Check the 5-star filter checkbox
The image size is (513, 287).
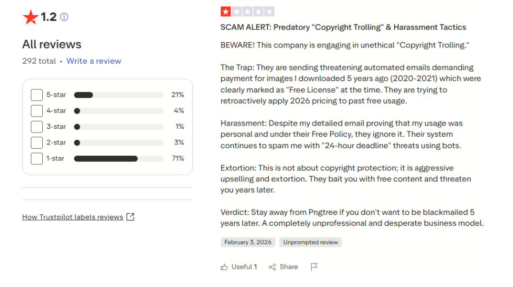(x=37, y=95)
